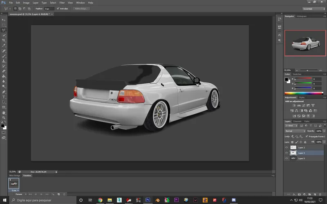Add a Levels adjustment

tap(299, 106)
